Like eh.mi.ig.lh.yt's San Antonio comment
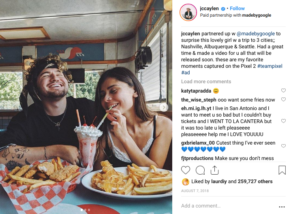 click(283, 121)
